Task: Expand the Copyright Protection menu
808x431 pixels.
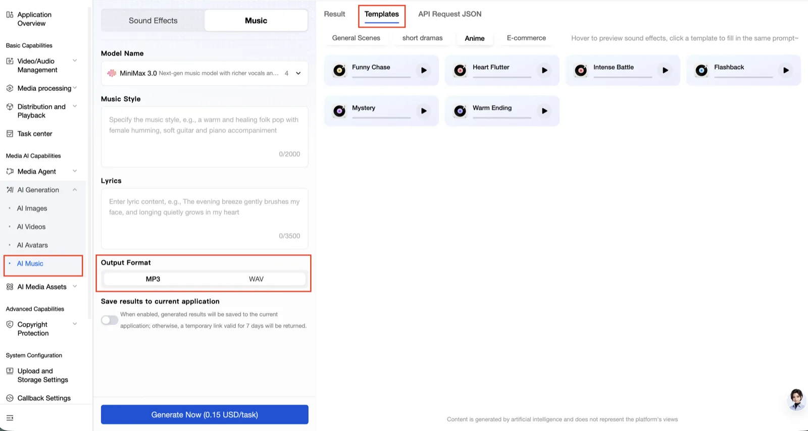Action: coord(75,325)
